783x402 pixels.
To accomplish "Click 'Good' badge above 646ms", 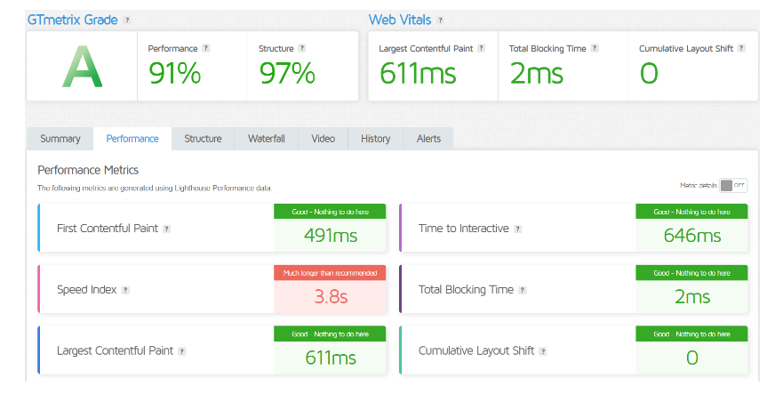I will click(x=691, y=212).
